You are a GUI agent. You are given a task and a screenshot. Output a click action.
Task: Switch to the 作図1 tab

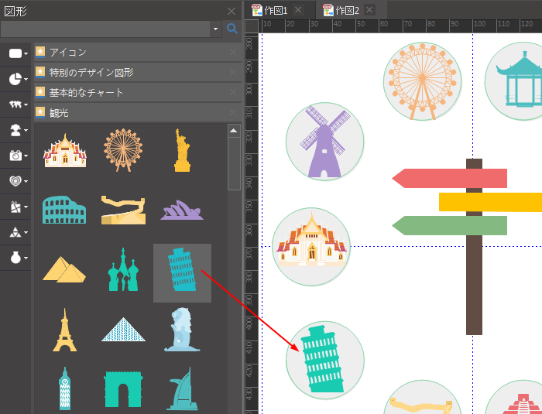[x=276, y=10]
